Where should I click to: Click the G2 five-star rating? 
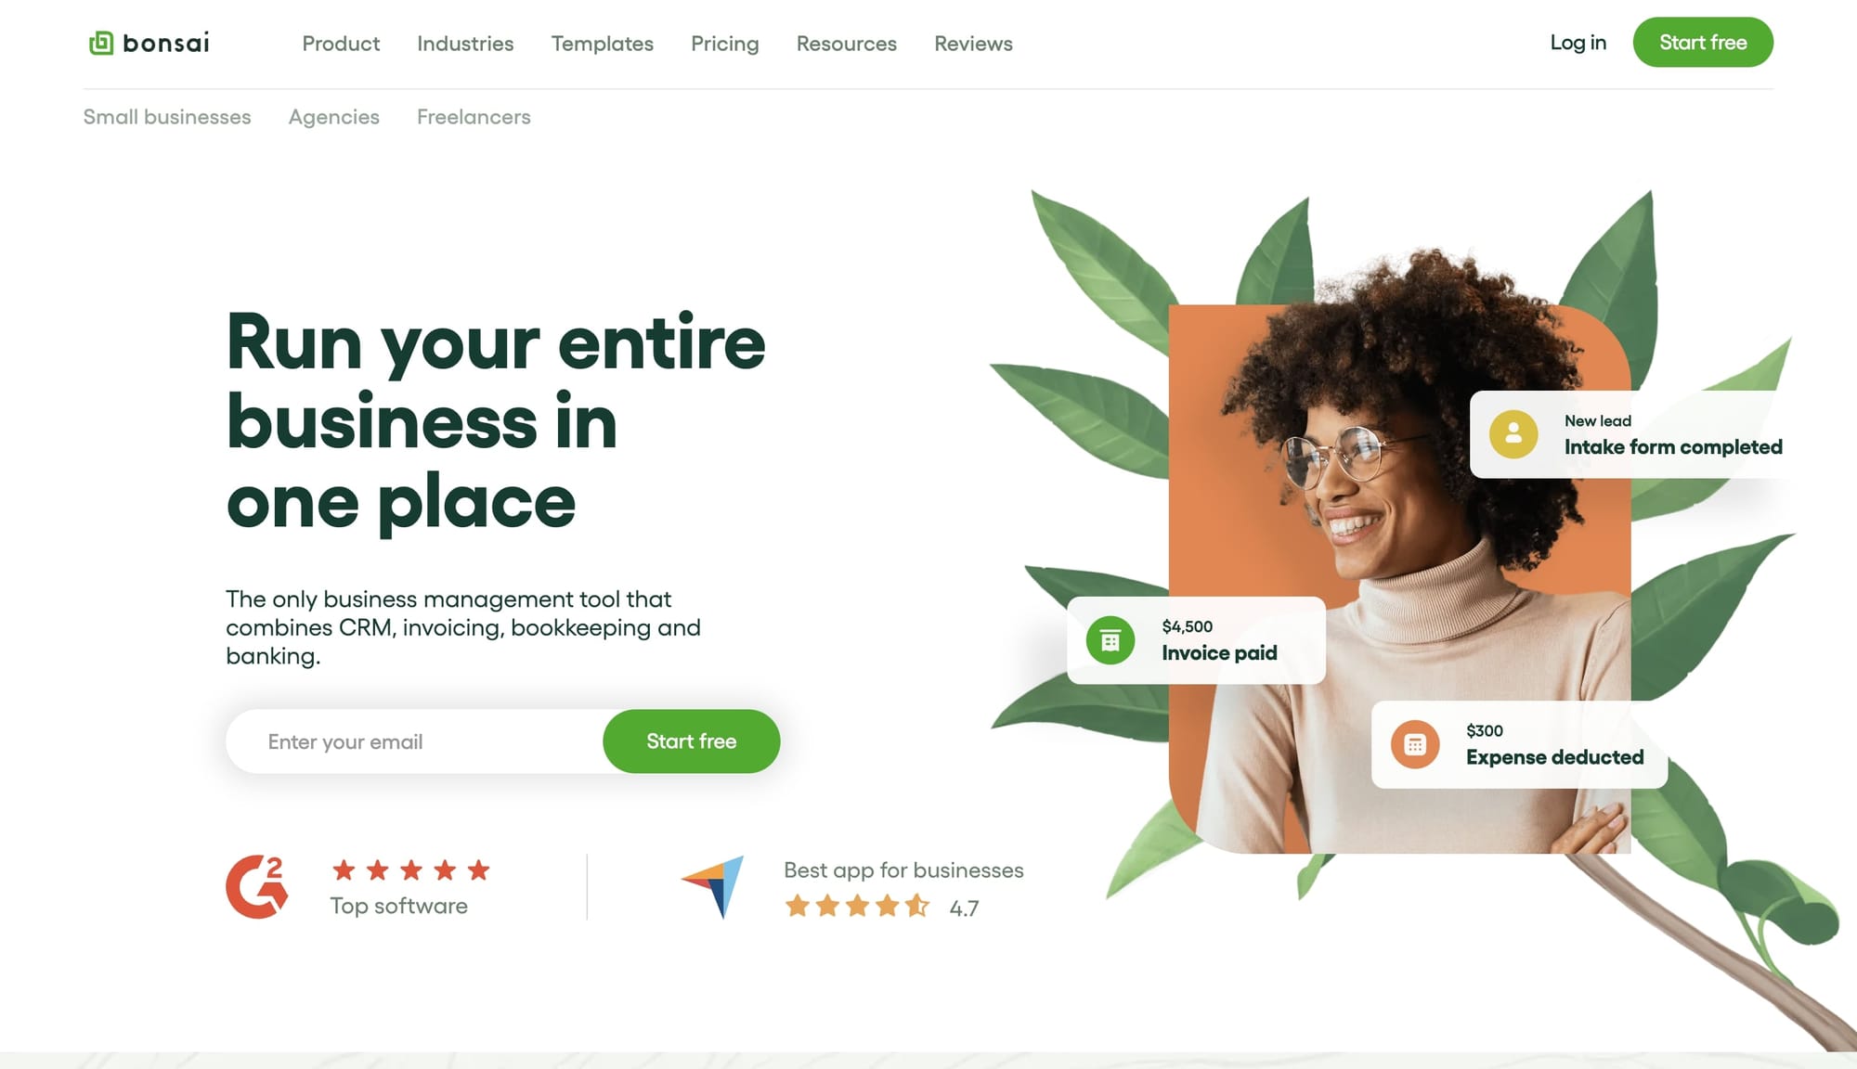(411, 870)
